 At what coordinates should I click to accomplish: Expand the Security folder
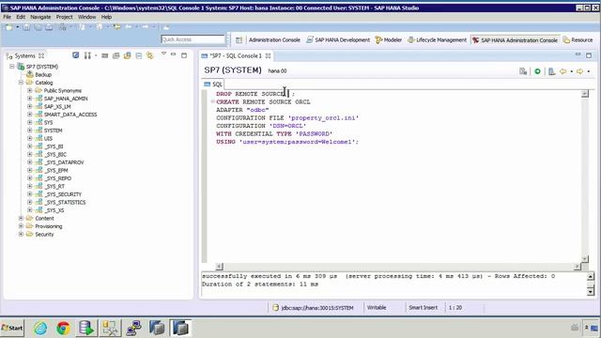pos(21,234)
